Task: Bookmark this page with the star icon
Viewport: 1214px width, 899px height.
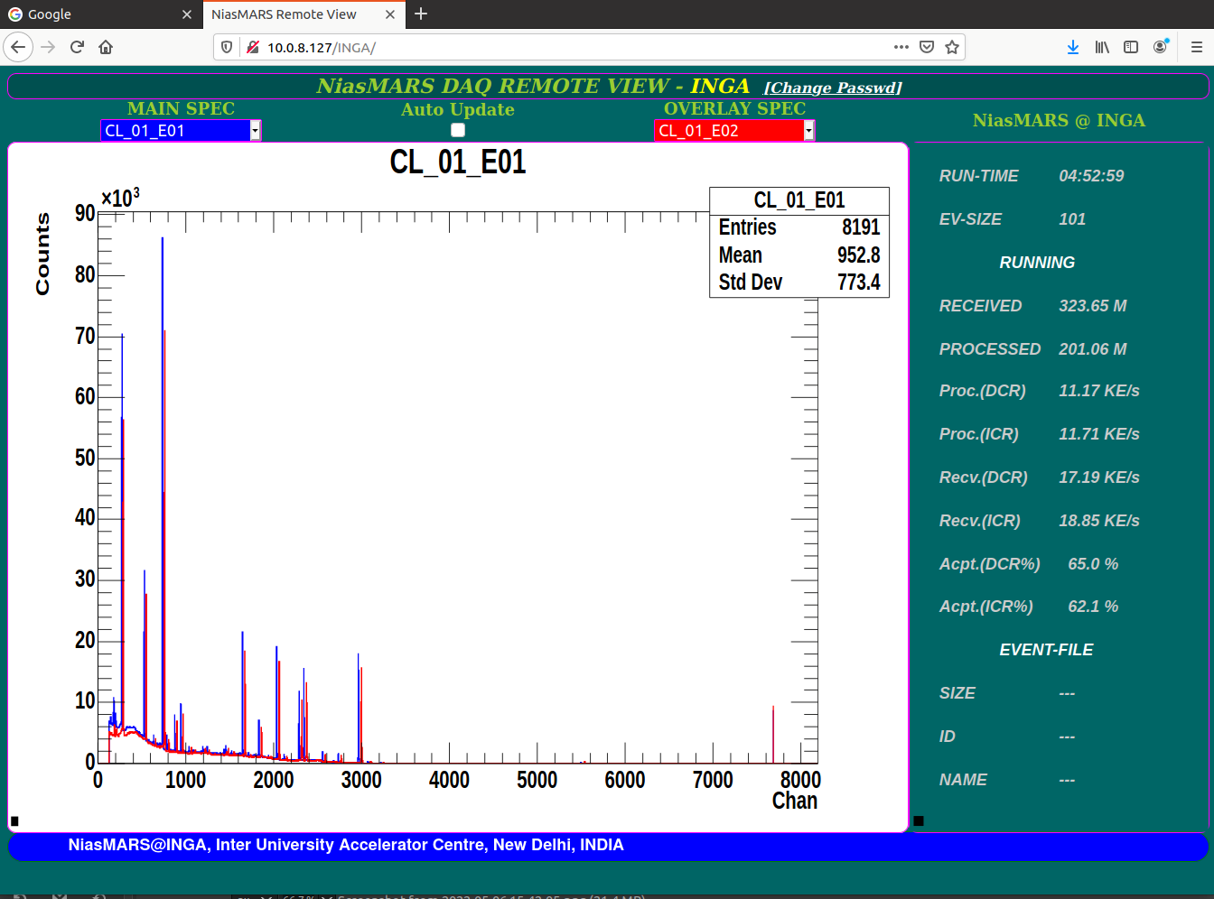Action: (x=951, y=47)
